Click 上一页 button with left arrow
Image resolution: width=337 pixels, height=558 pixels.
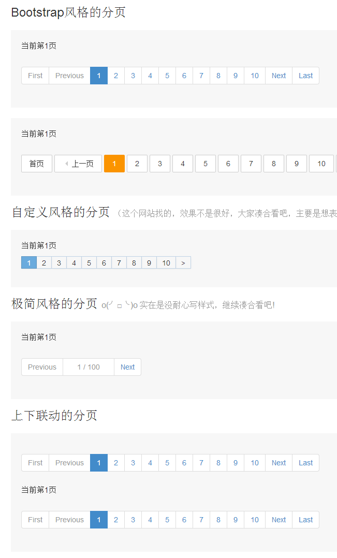coord(78,164)
